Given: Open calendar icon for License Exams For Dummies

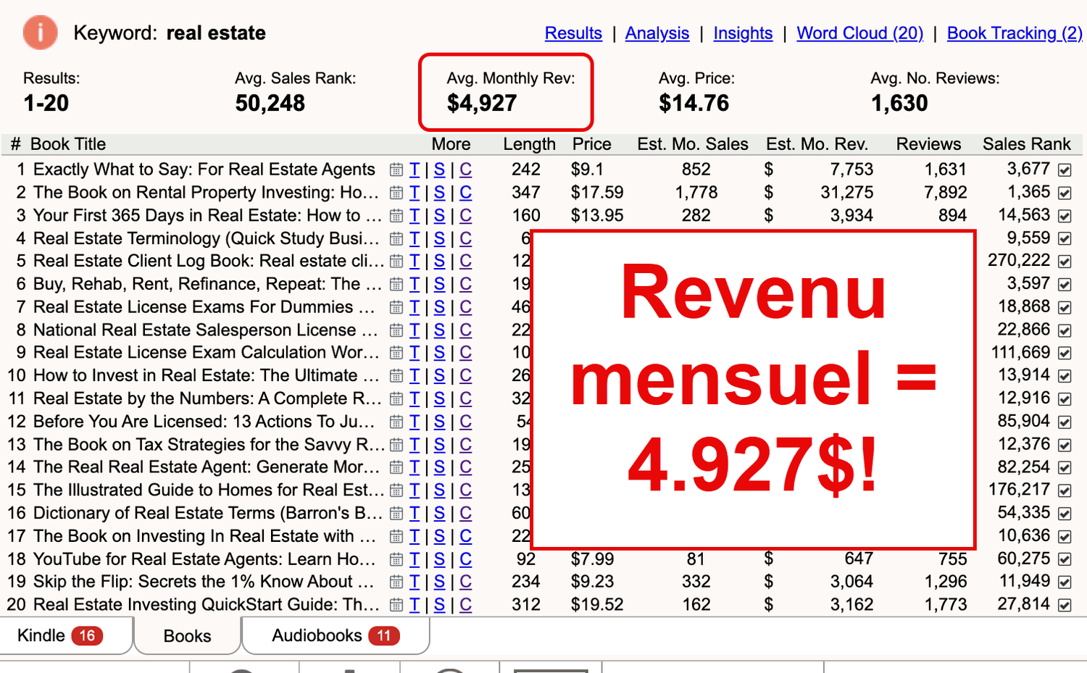Looking at the screenshot, I should (396, 307).
